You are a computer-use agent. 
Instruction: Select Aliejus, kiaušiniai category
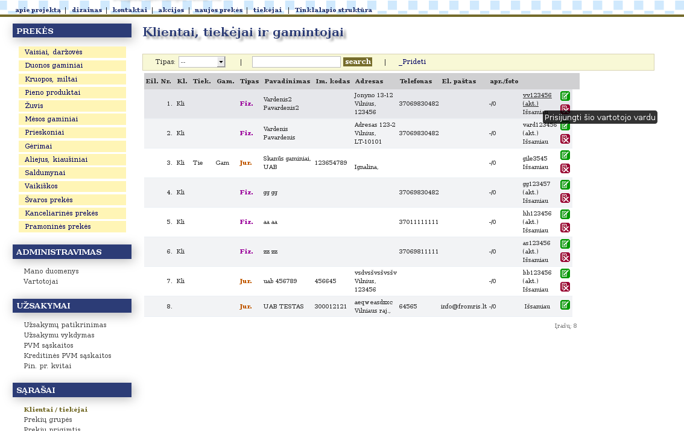tap(72, 159)
